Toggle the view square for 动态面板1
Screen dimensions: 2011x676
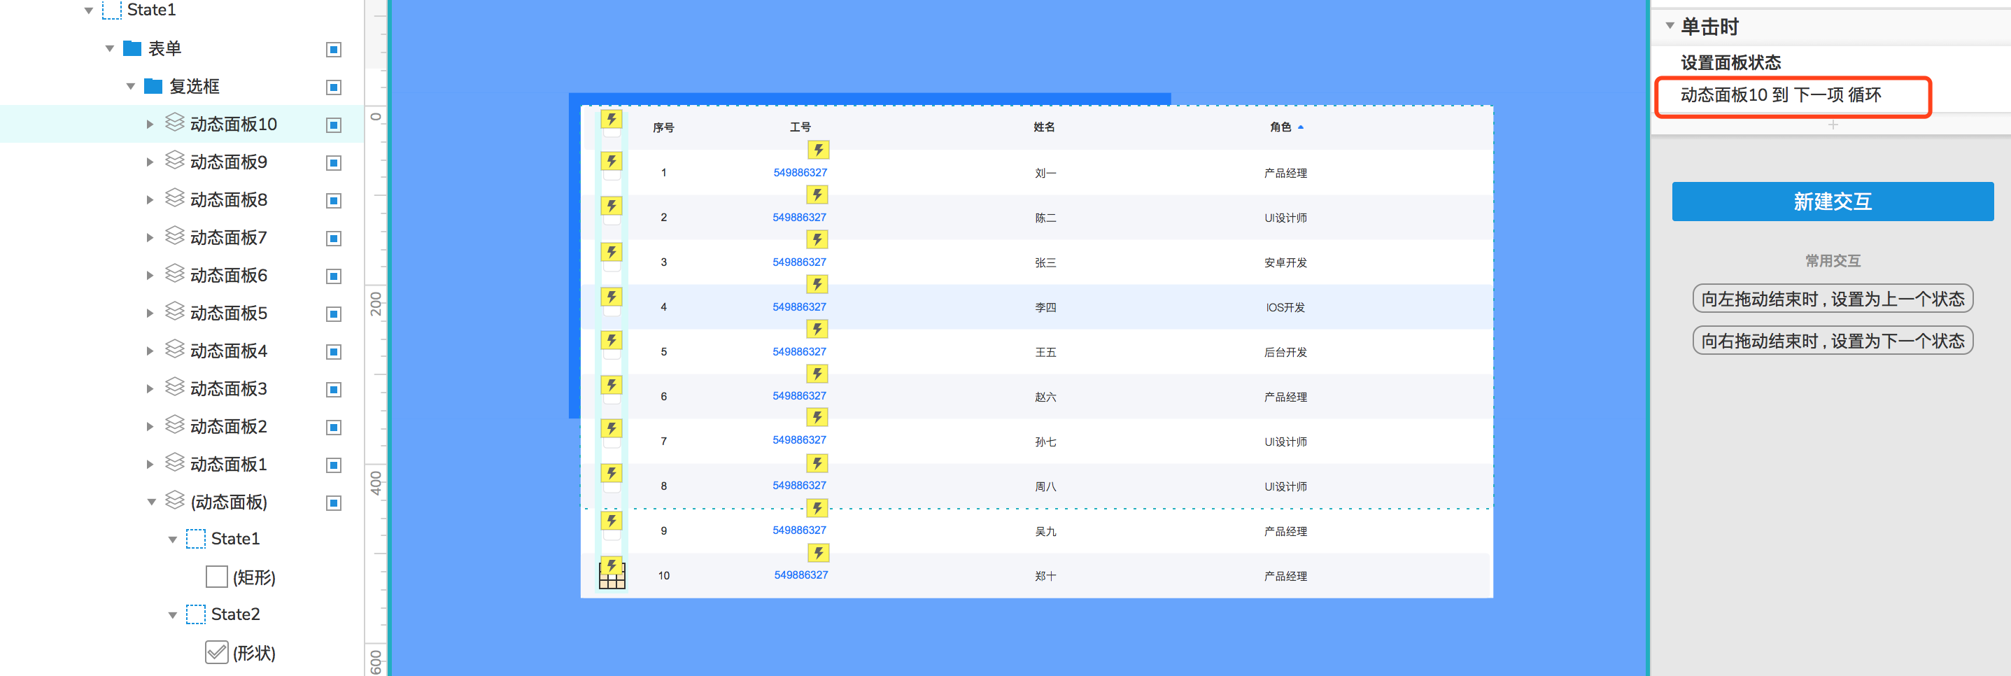(333, 465)
